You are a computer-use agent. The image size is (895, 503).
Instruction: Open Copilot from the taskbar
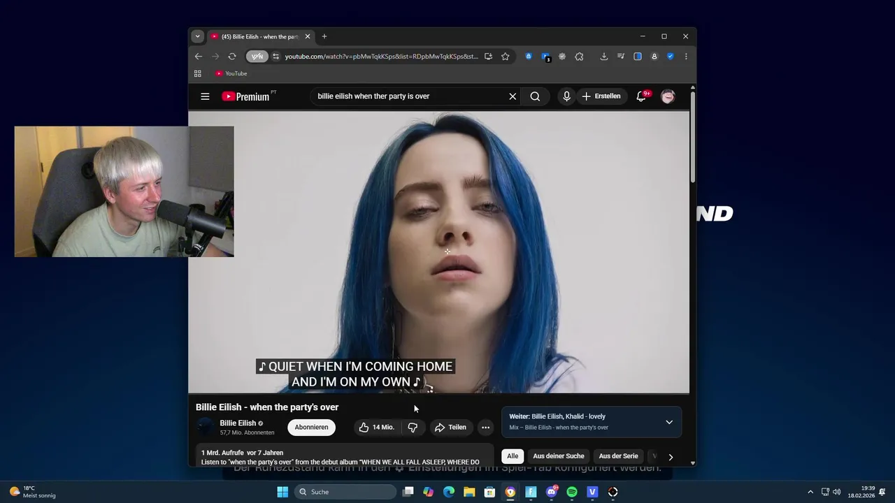point(429,492)
